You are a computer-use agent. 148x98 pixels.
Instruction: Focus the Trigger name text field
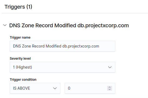(63, 46)
